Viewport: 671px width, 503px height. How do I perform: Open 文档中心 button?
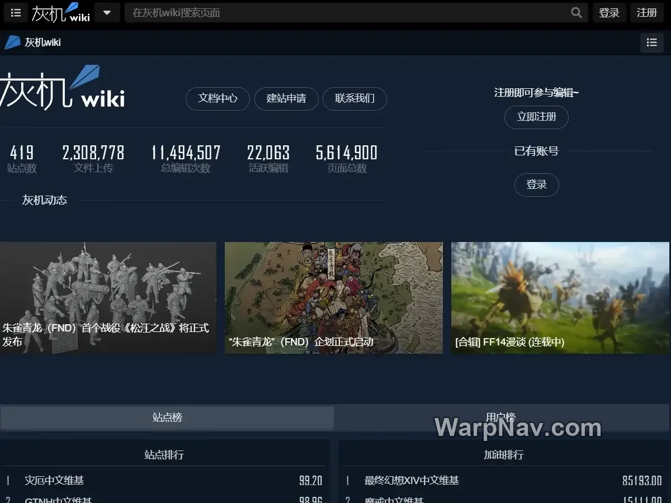pyautogui.click(x=218, y=99)
